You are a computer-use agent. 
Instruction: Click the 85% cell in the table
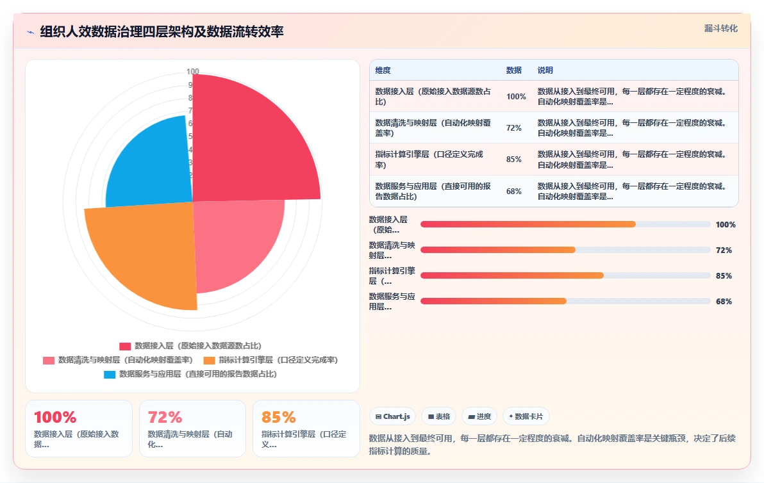pyautogui.click(x=513, y=160)
